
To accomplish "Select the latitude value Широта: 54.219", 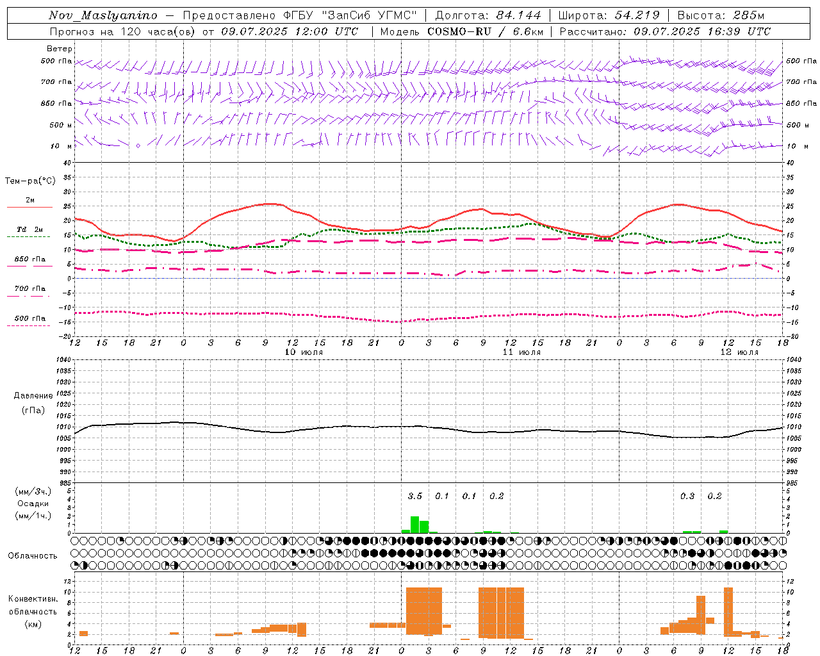I will click(x=609, y=15).
